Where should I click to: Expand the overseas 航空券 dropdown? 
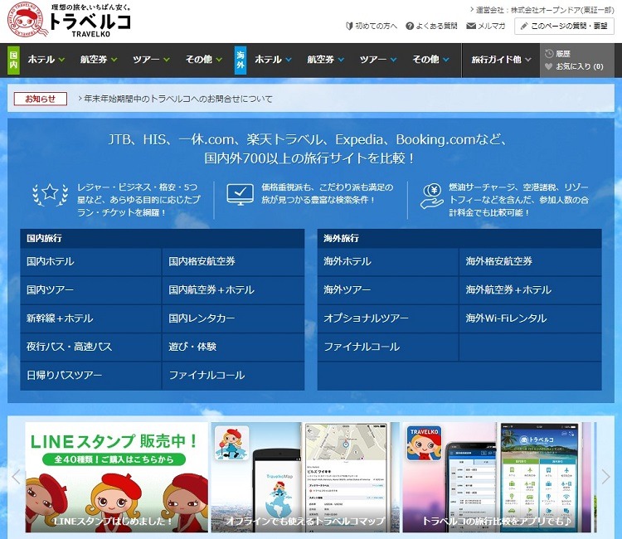coord(326,60)
